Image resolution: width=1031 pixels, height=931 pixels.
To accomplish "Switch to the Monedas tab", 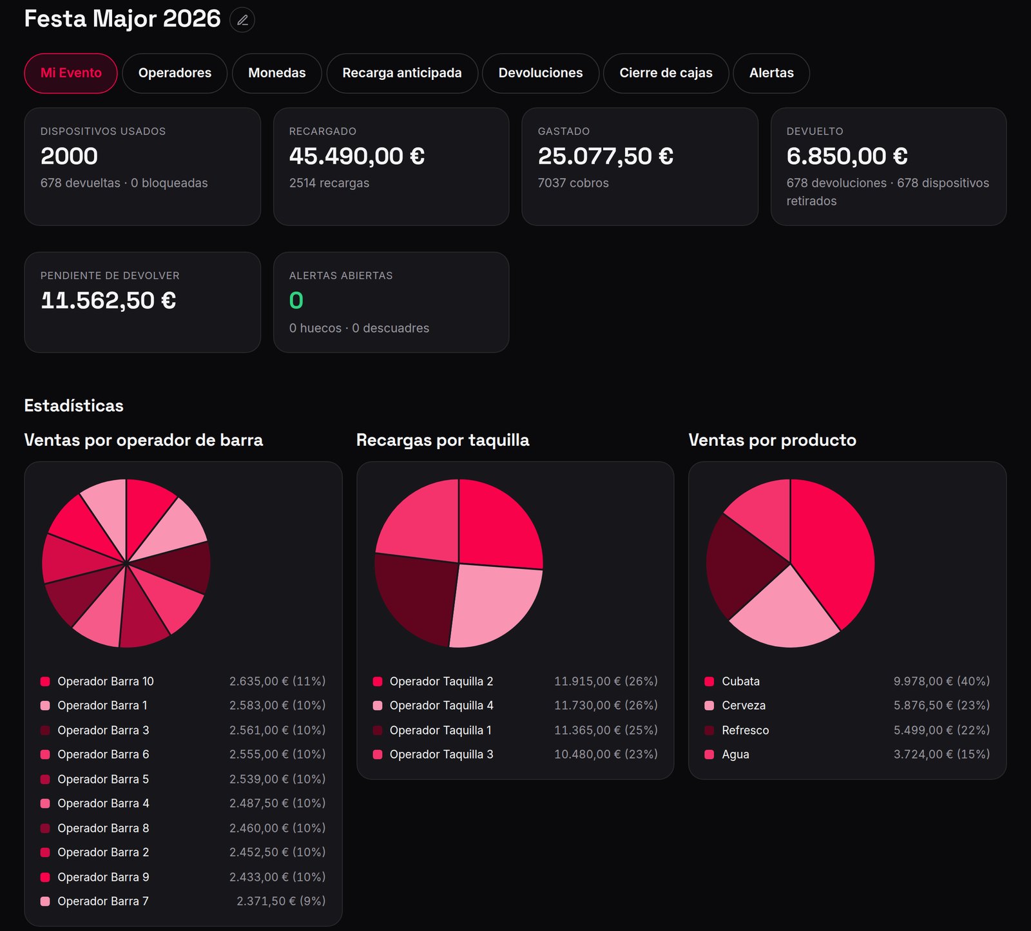I will click(277, 73).
